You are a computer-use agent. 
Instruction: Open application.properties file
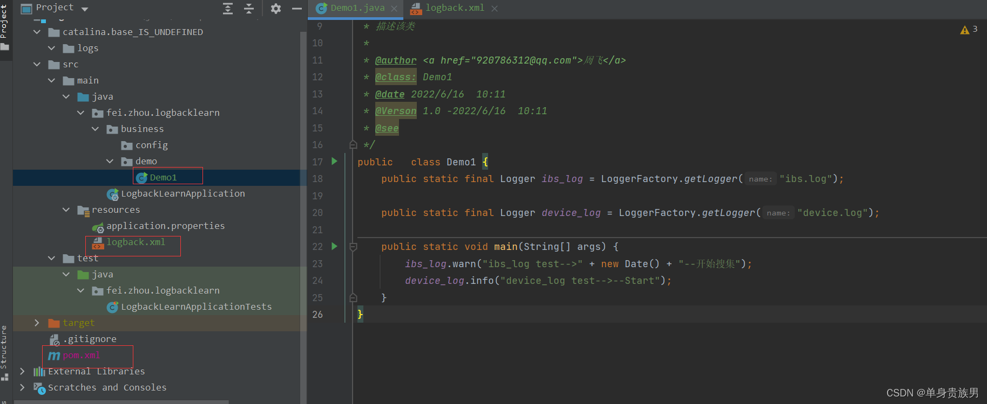point(165,226)
